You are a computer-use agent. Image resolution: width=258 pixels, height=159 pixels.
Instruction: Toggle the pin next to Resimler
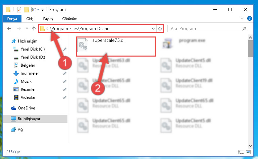64,89
